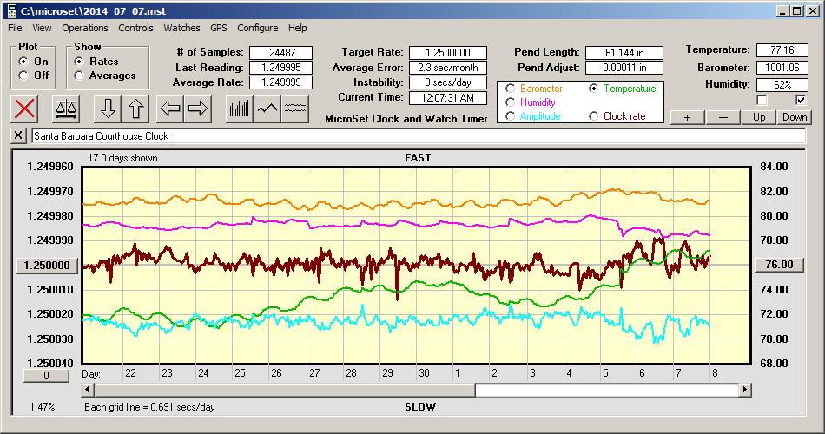Click the Instability field
This screenshot has width=825, height=434.
click(x=448, y=82)
